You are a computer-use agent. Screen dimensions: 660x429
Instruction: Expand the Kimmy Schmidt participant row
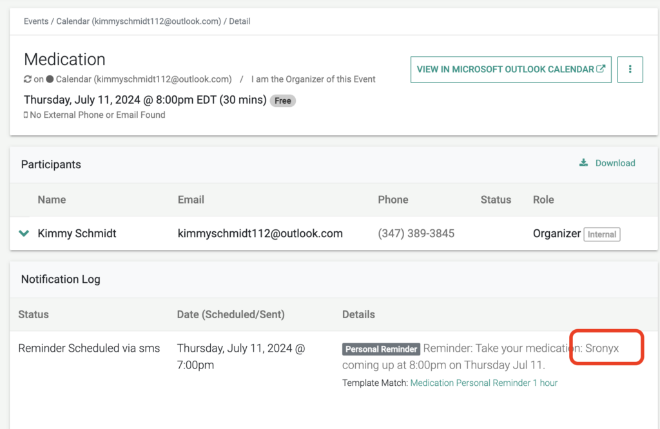[24, 233]
